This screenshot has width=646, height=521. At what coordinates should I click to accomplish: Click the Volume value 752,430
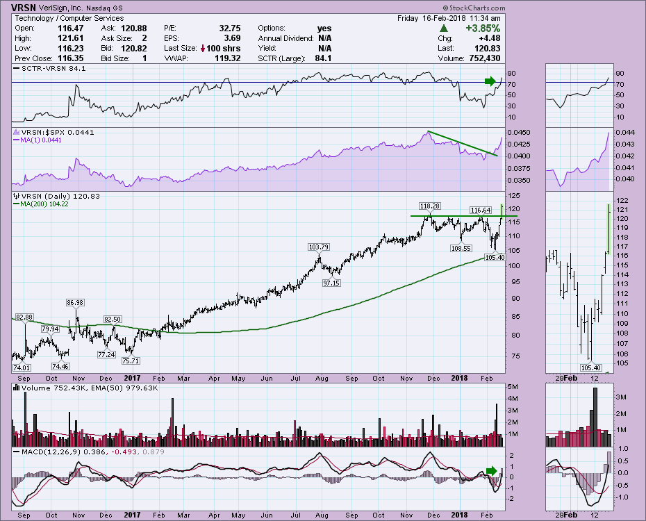pos(485,58)
